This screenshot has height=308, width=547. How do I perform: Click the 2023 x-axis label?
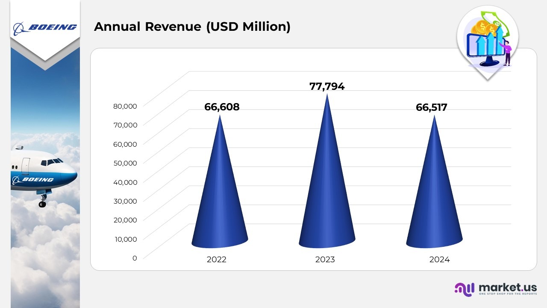[x=325, y=260]
